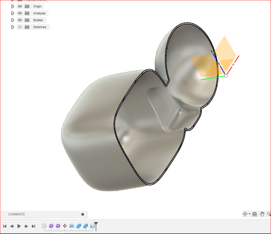This screenshot has width=271, height=234.
Task: Toggle Bodies visibility eye icon
Action: point(20,20)
